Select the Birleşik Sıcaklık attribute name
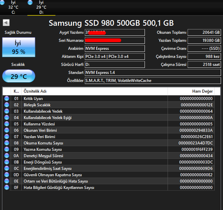The image size is (223, 210). [x=37, y=105]
